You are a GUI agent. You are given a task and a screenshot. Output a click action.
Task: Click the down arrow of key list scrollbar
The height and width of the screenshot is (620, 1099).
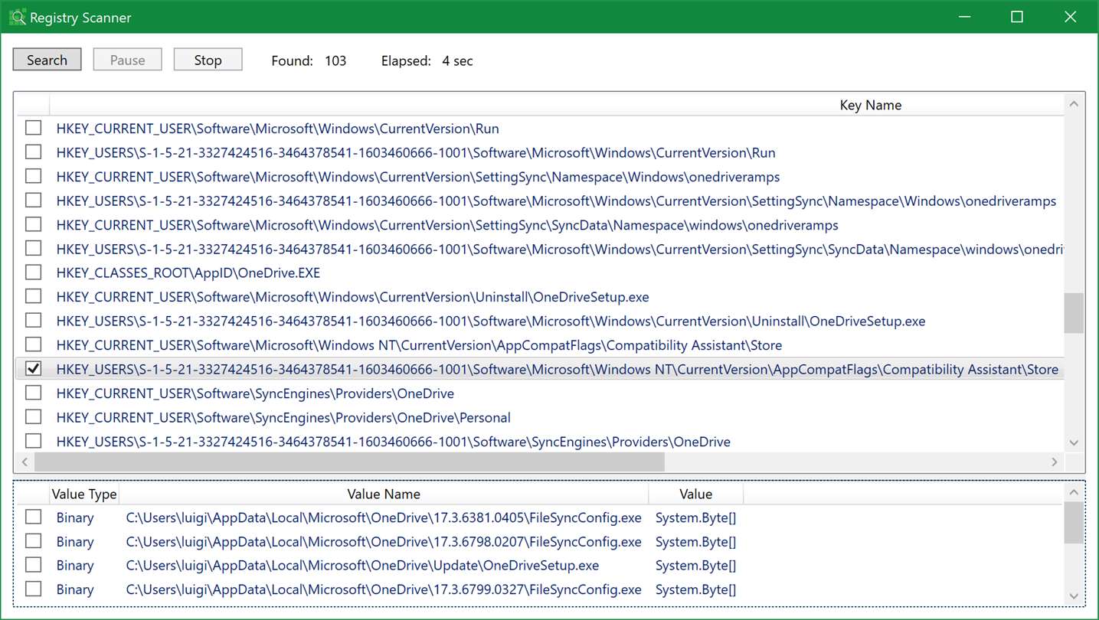point(1074,442)
